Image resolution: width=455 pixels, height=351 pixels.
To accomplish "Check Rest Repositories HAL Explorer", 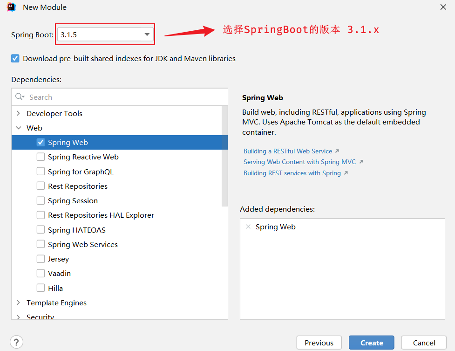I will click(41, 215).
